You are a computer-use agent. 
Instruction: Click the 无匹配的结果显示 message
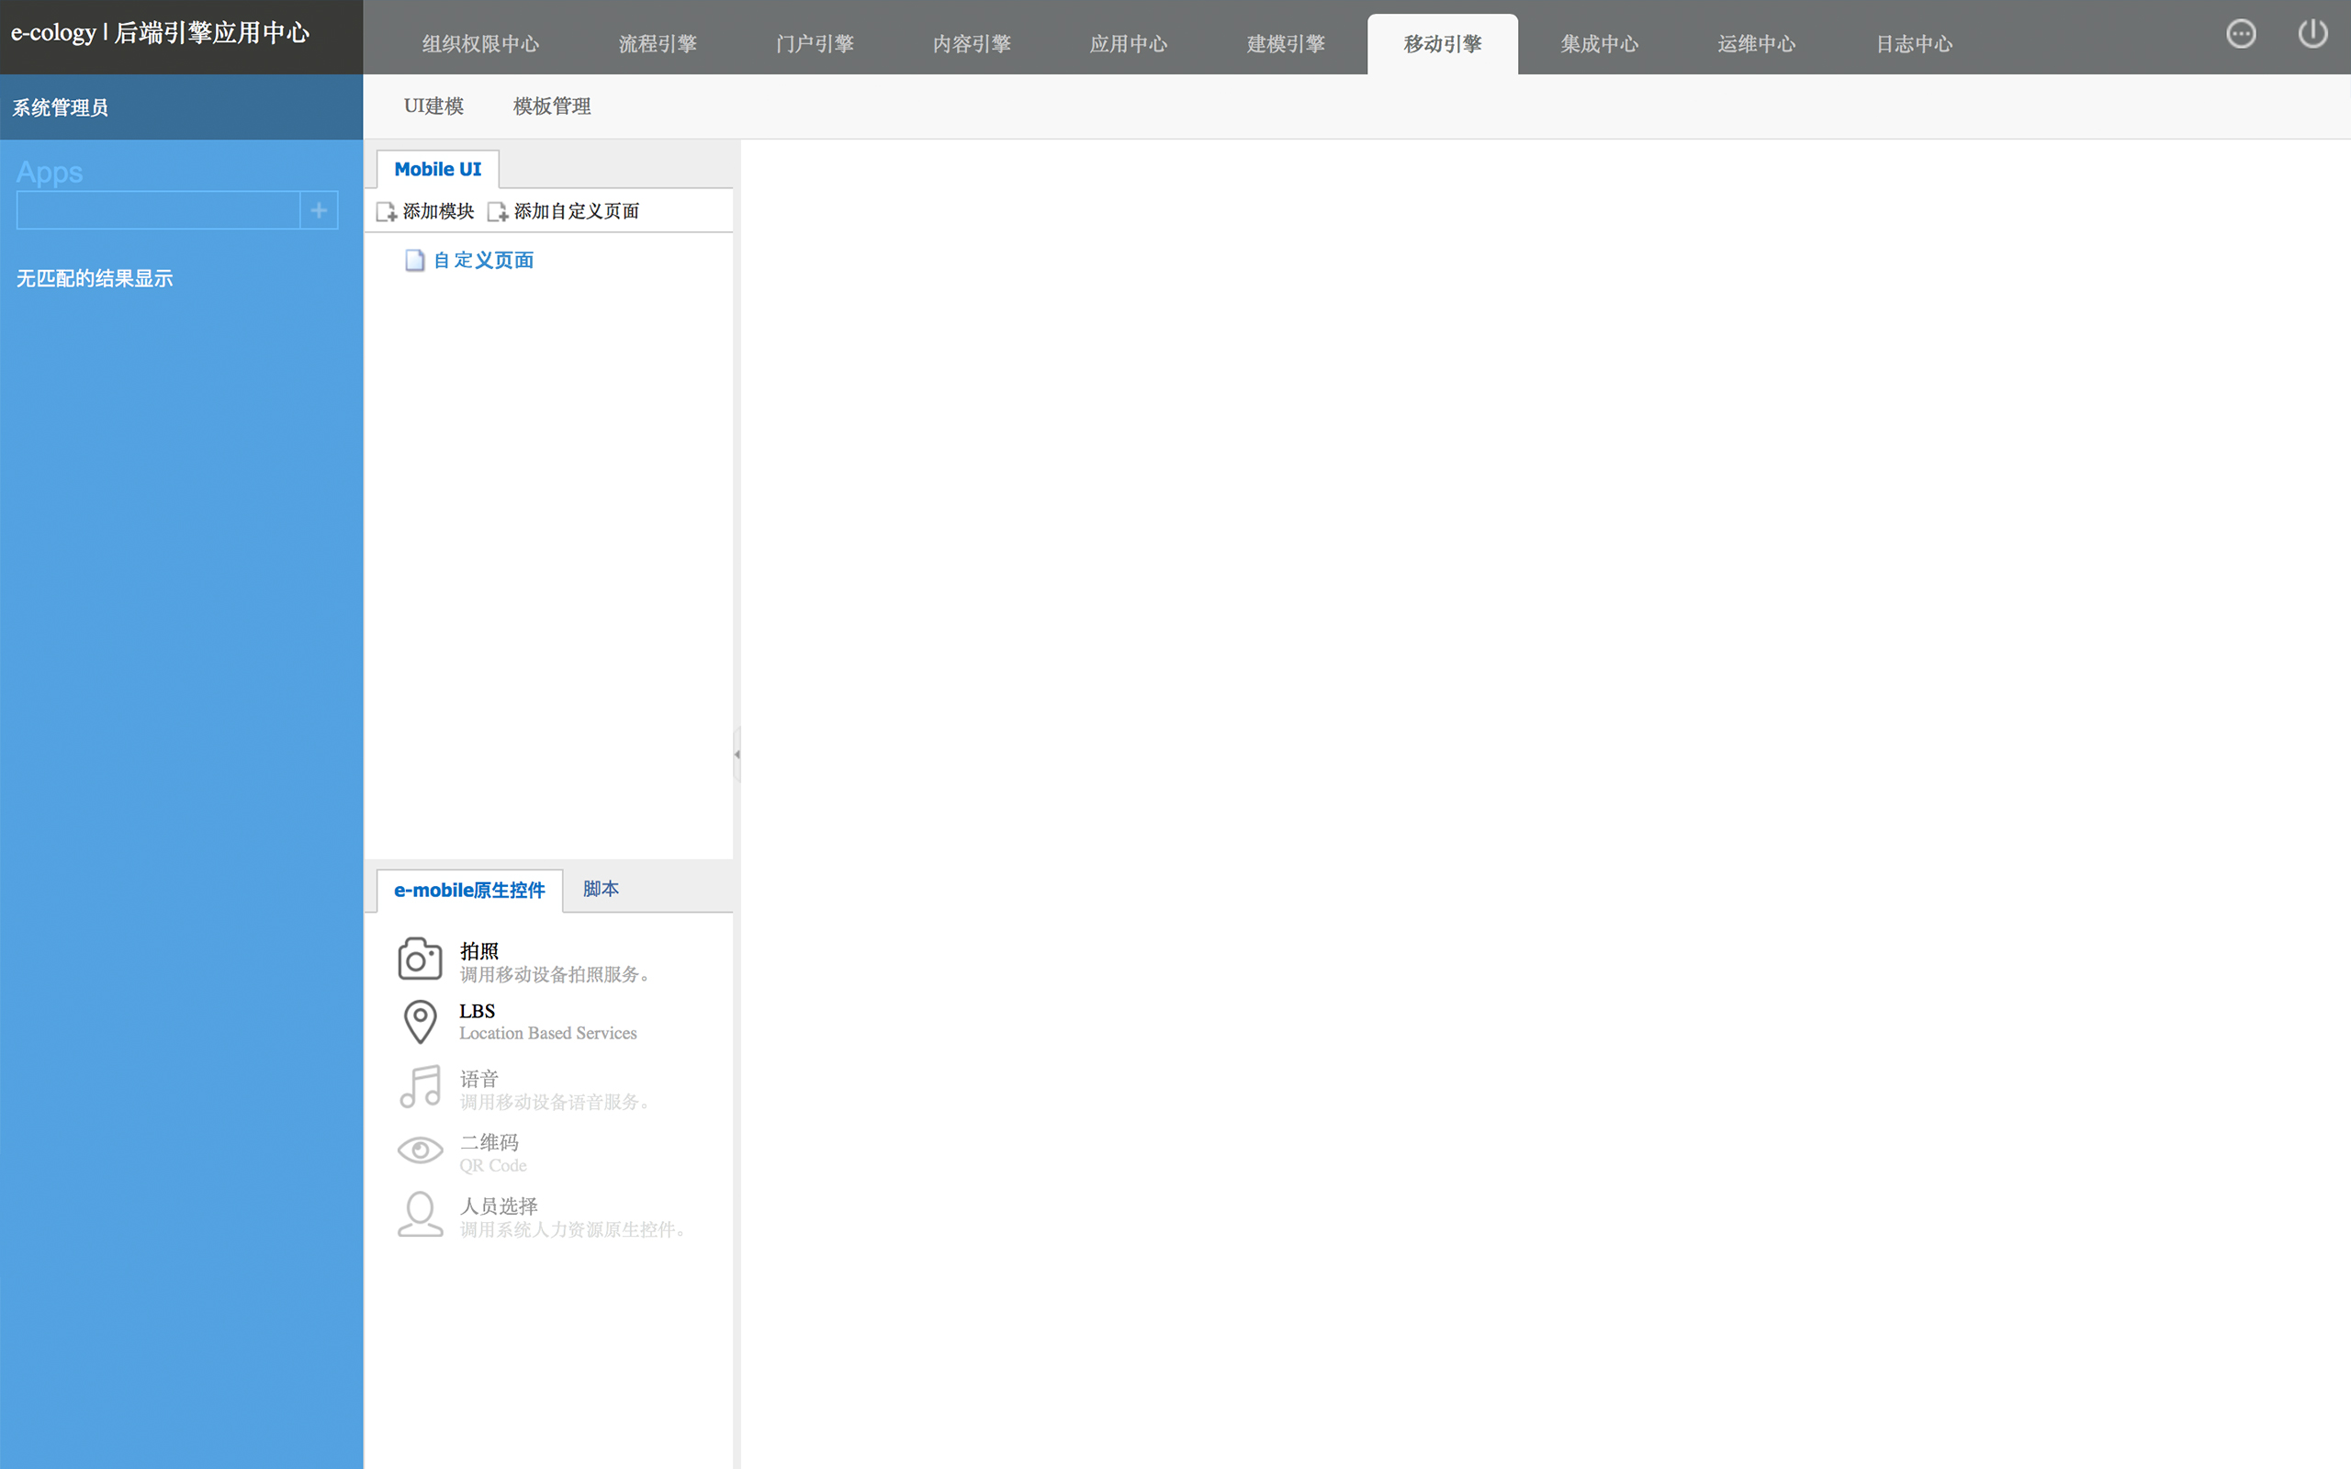coord(95,279)
